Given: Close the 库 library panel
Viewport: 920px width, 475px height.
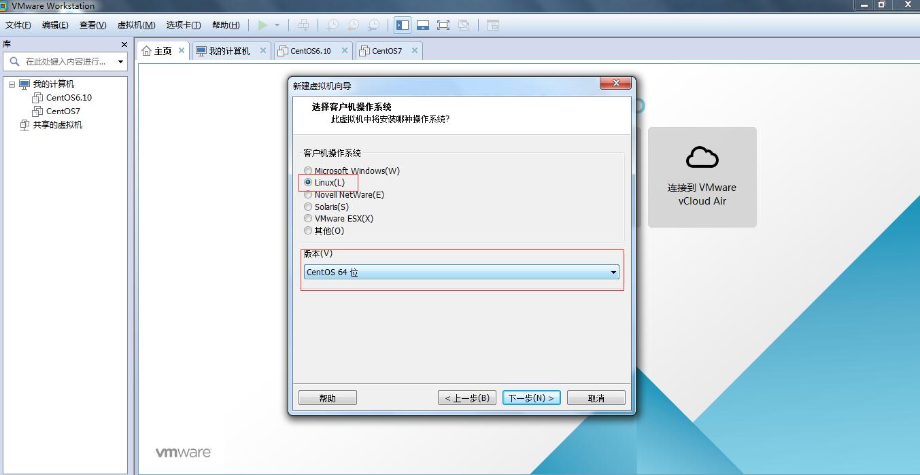Looking at the screenshot, I should pyautogui.click(x=124, y=44).
